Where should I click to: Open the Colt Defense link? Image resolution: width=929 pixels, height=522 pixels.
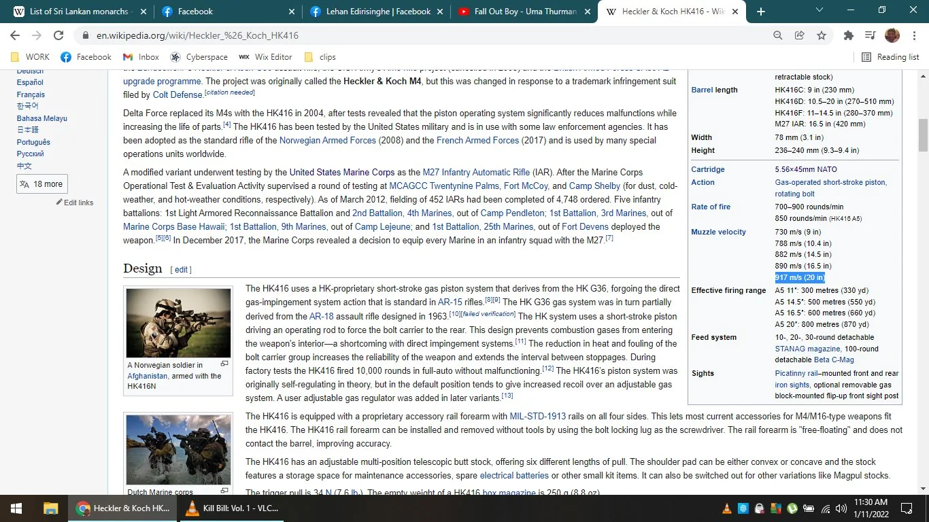click(x=178, y=95)
